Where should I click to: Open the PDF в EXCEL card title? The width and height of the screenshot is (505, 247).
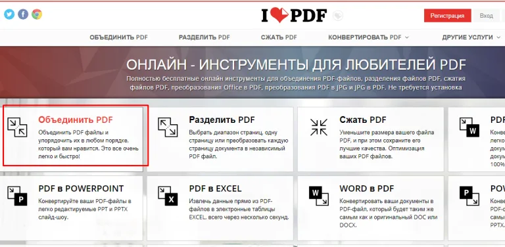[215, 189]
